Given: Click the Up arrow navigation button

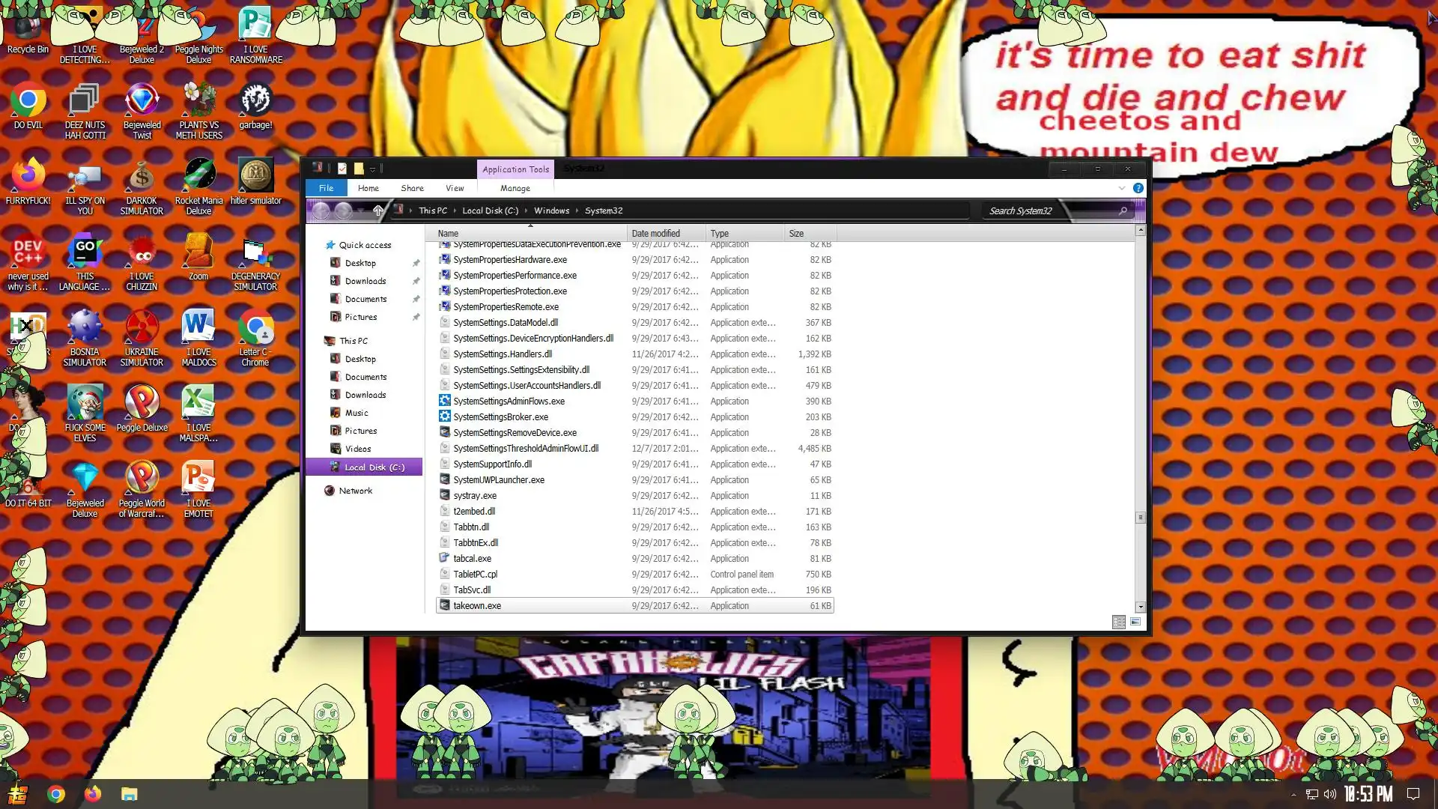Looking at the screenshot, I should click(x=378, y=211).
